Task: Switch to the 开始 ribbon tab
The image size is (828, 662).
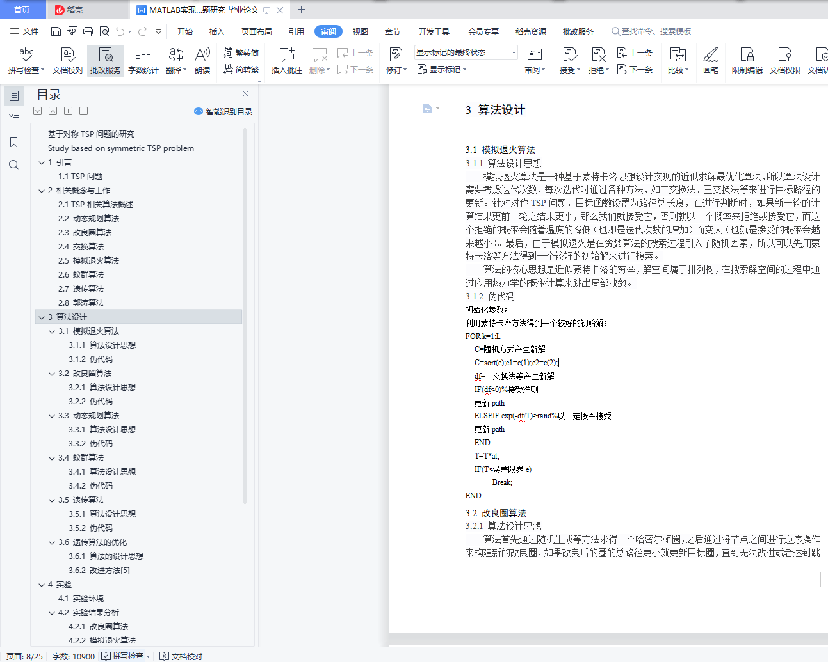Action: click(185, 31)
